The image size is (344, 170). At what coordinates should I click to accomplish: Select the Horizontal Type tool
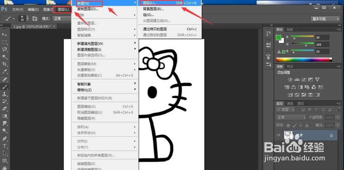pos(4,146)
